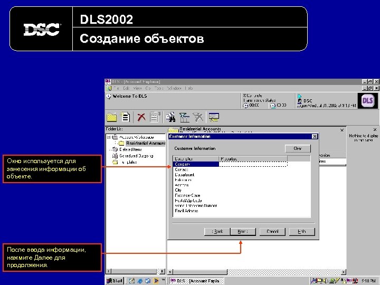Click the Welcome To DLS info icon
Image resolution: width=380 pixels, height=285 pixels.
pyautogui.click(x=109, y=96)
